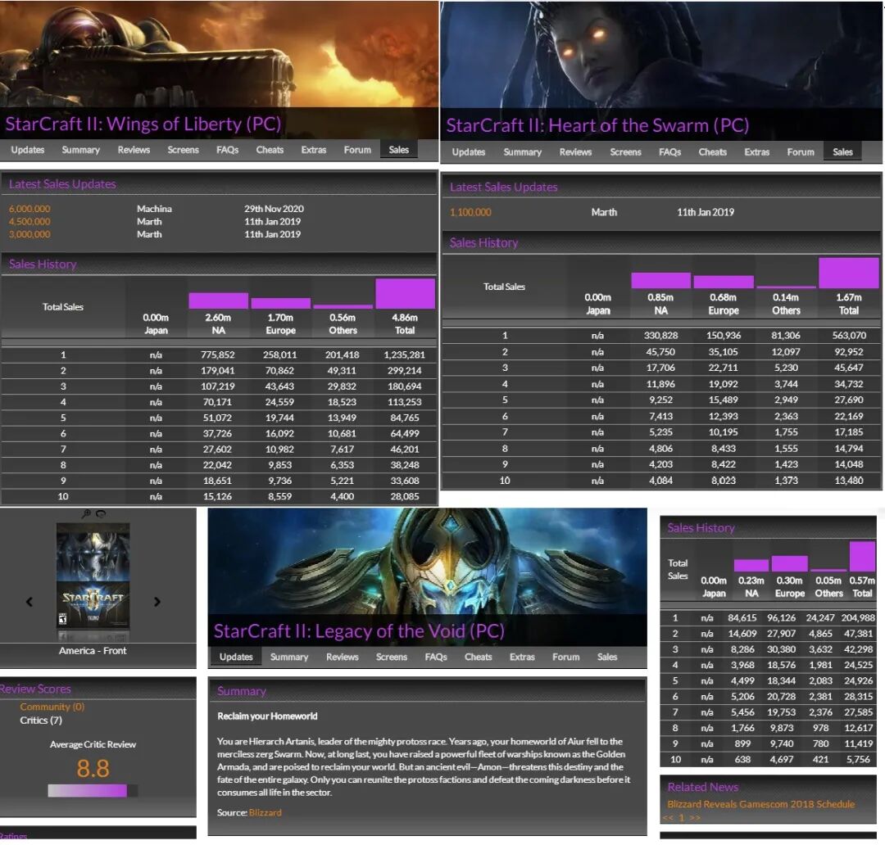The height and width of the screenshot is (845, 885).
Task: Open FAQs tab for Legacy of the Void
Action: (436, 657)
